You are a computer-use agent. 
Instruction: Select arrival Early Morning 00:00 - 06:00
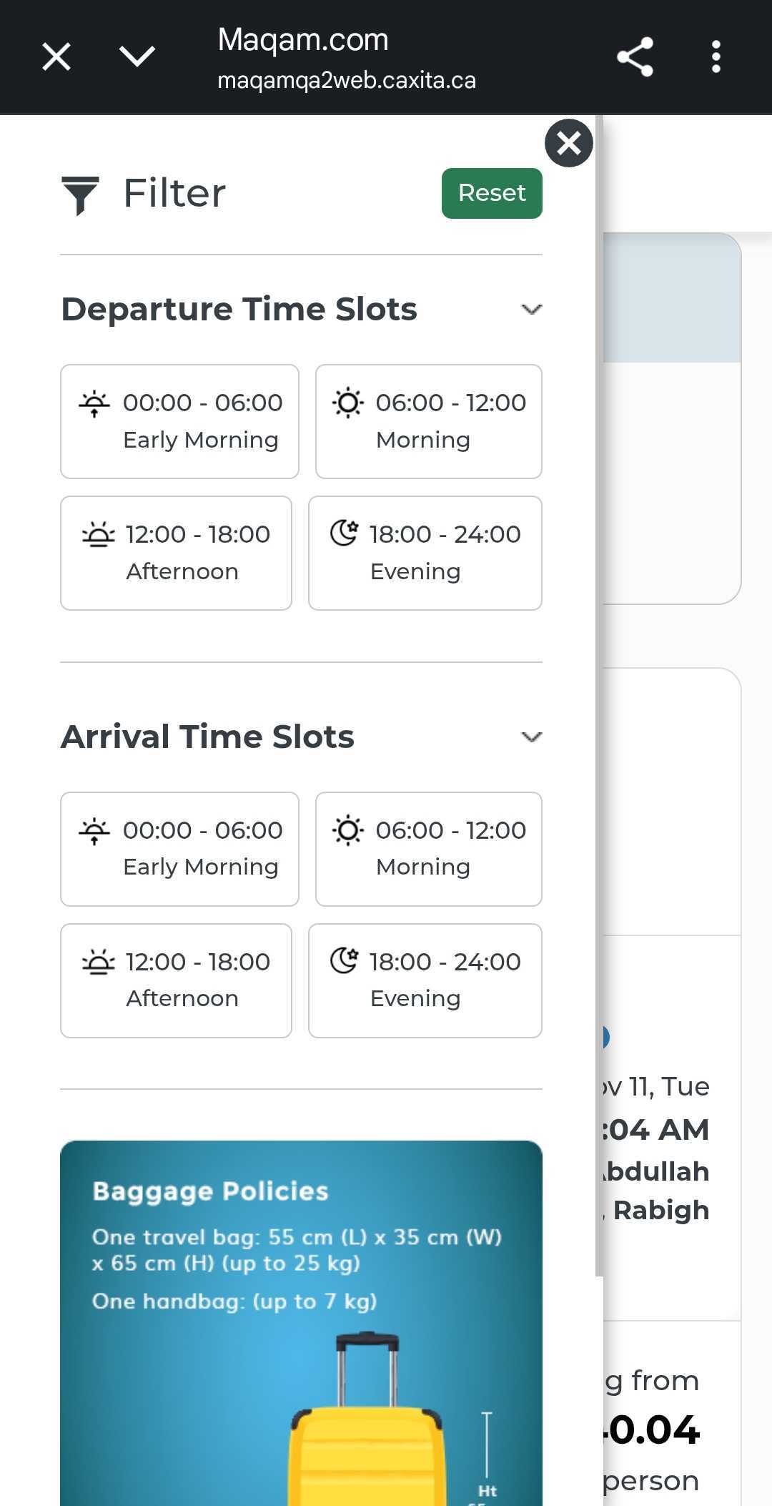tap(179, 849)
